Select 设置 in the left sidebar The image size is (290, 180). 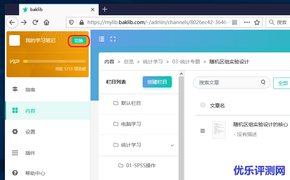30,132
